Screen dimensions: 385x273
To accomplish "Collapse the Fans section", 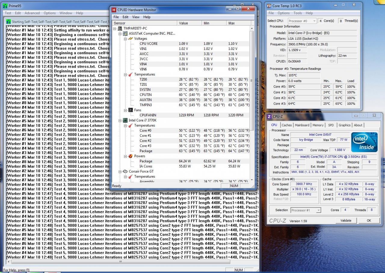I will coord(125,110).
